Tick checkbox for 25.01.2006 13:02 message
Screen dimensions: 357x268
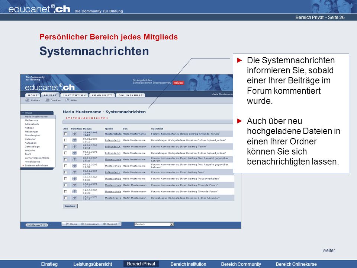(x=65, y=134)
